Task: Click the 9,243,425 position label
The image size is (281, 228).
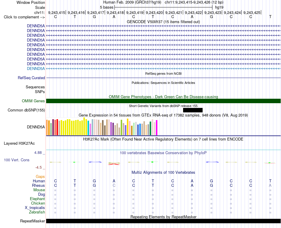Action: click(252, 12)
